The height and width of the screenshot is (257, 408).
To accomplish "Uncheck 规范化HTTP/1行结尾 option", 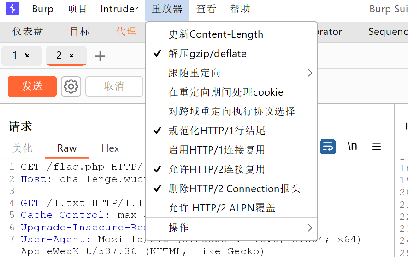I will 231,131.
